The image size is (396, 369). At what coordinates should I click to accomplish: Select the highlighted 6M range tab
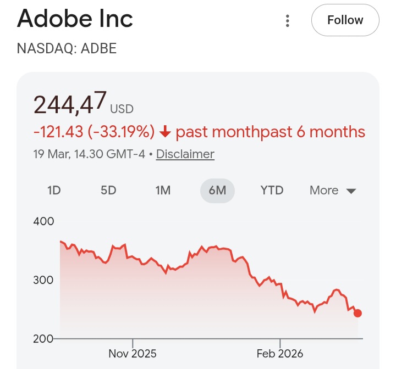tap(217, 191)
